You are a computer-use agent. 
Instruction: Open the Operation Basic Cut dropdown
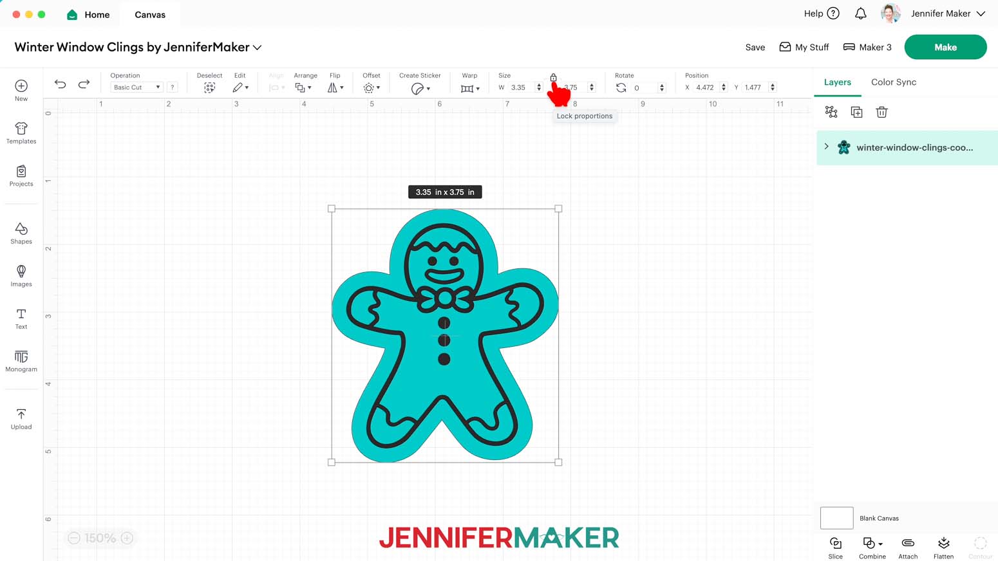[x=137, y=87]
